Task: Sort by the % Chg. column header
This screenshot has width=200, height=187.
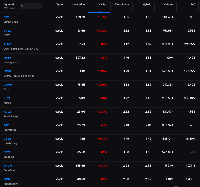Action: tap(102, 4)
